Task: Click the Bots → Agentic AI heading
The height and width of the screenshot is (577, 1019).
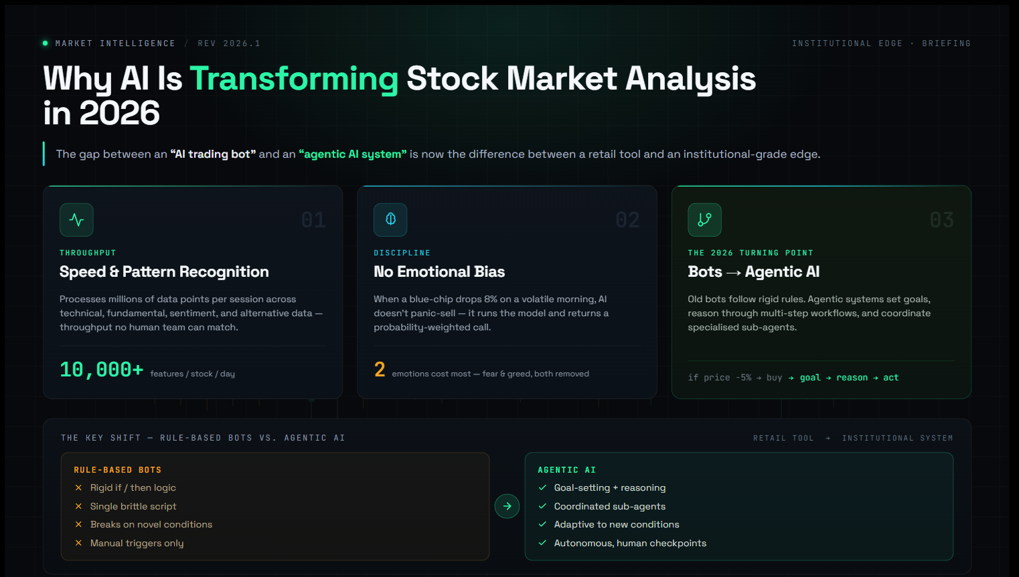Action: 754,271
